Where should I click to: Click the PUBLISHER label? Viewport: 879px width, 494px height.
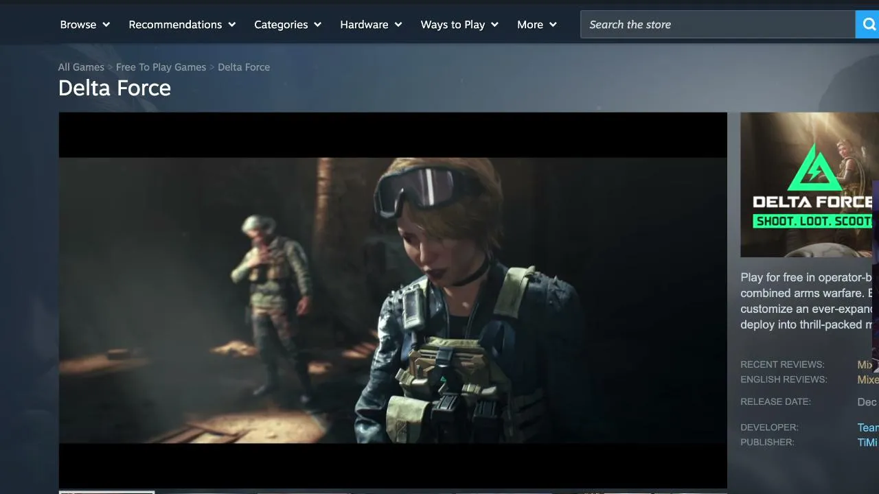[767, 443]
